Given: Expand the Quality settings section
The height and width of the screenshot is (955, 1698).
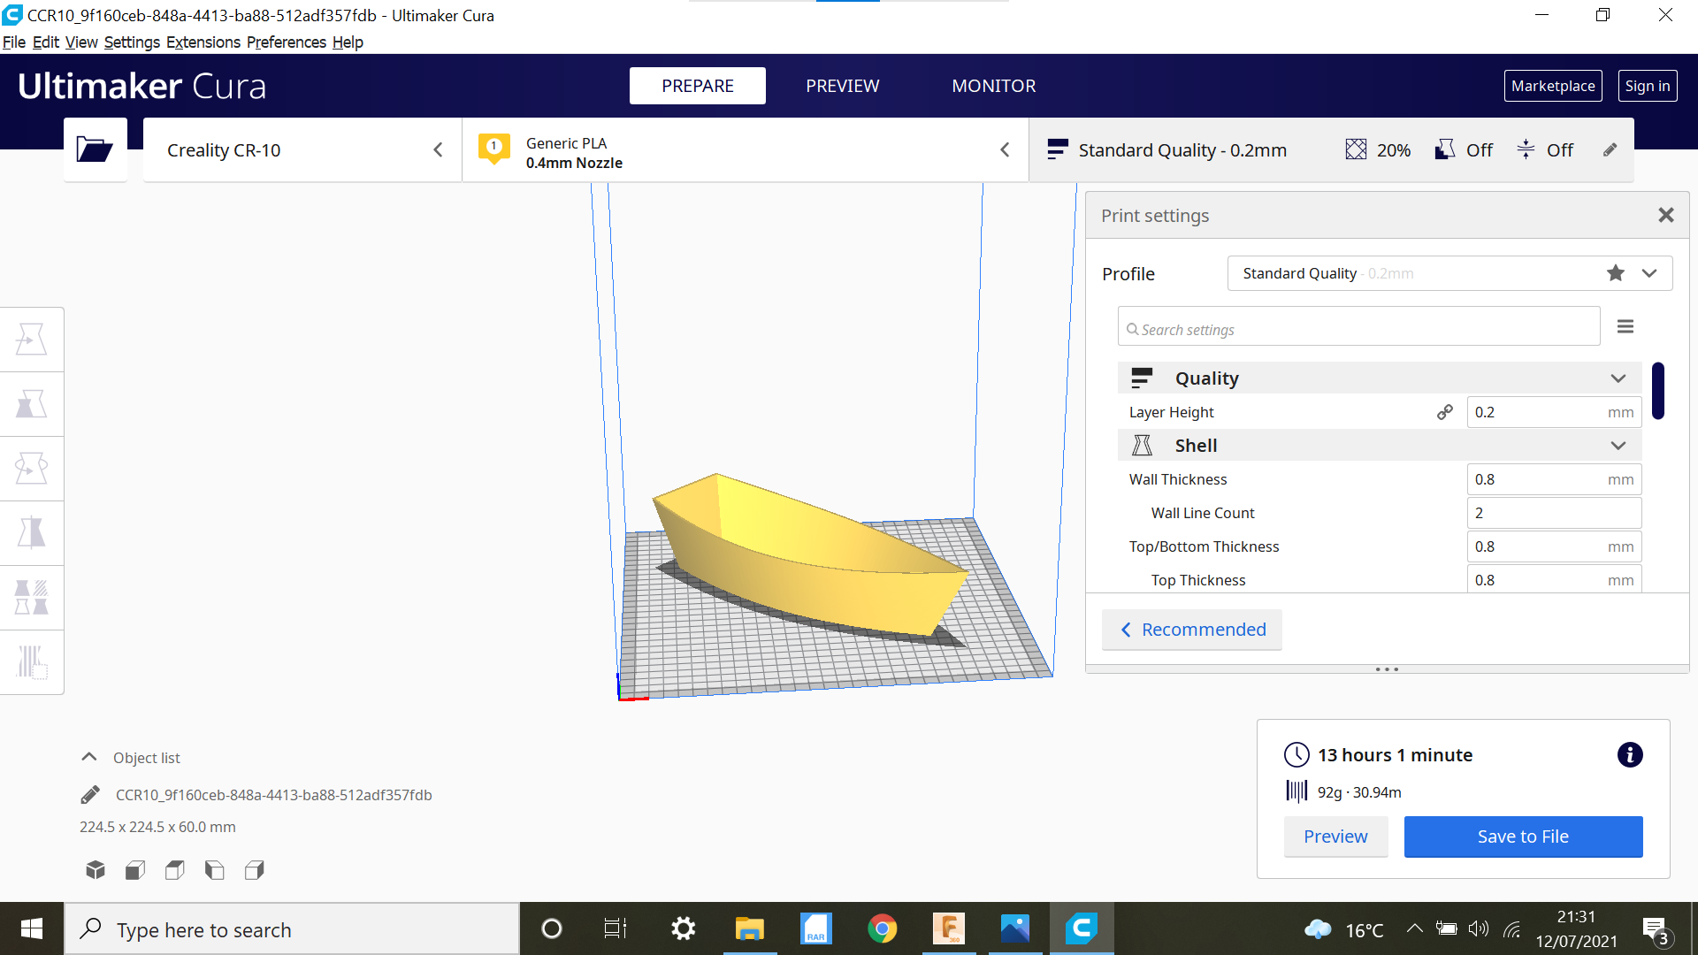Looking at the screenshot, I should coord(1621,378).
